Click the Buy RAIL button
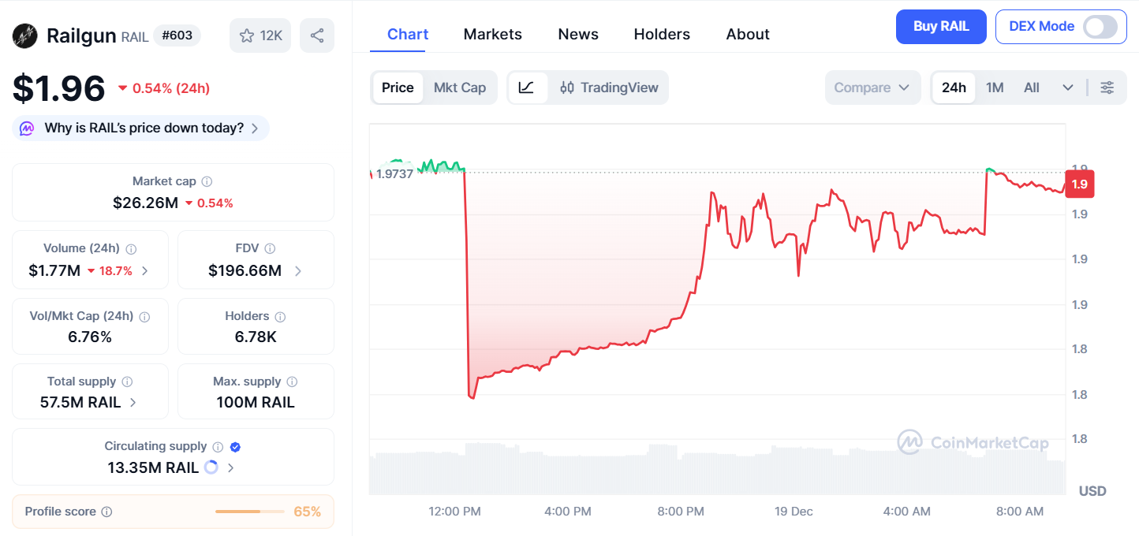This screenshot has width=1139, height=536. point(941,27)
